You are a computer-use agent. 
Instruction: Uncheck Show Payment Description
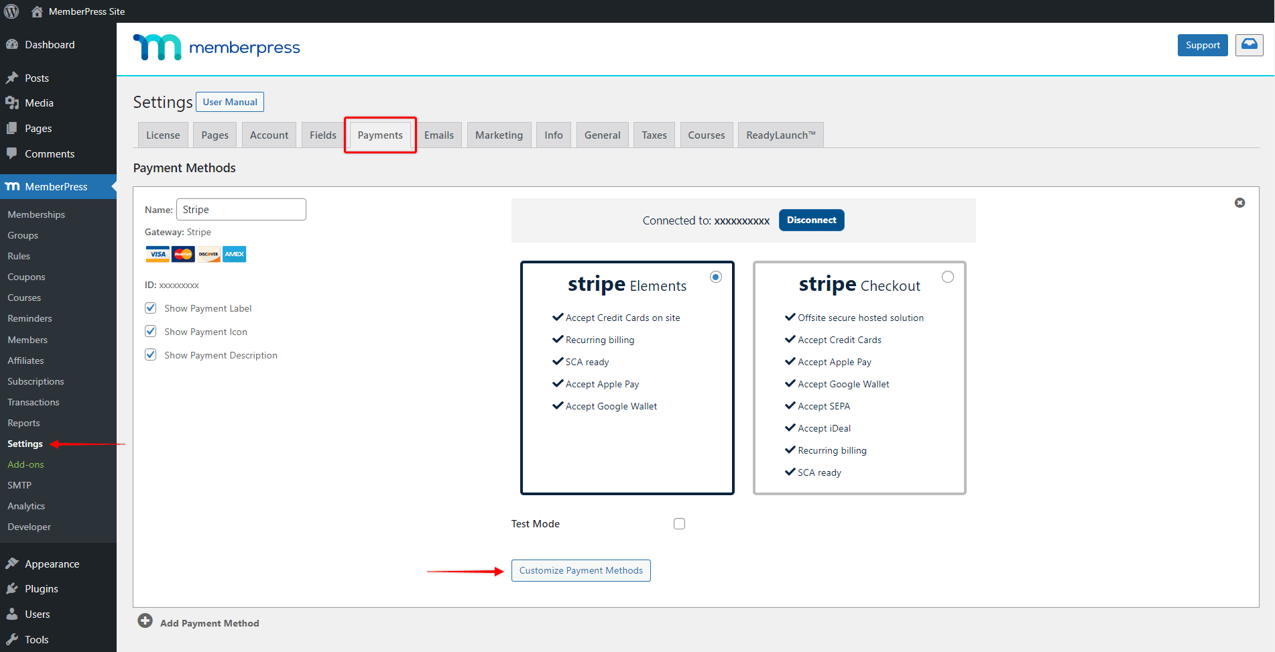coord(150,354)
